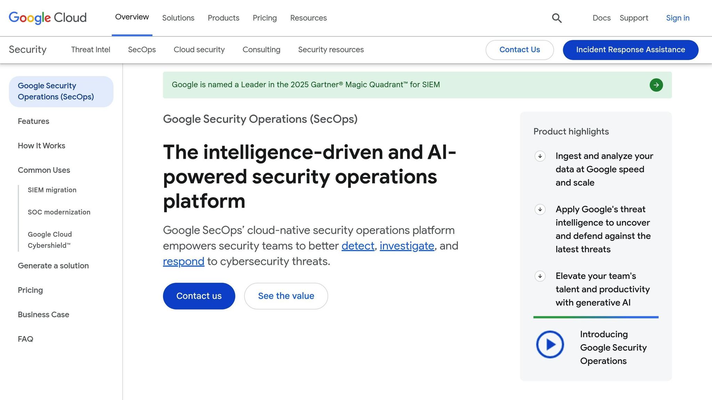This screenshot has height=400, width=712.
Task: Play the Introducing Google Security Operations video
Action: [x=550, y=344]
